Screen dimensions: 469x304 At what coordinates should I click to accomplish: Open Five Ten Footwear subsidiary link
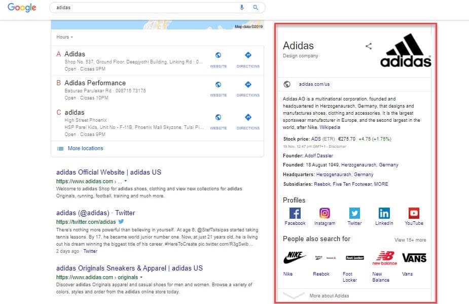352,184
